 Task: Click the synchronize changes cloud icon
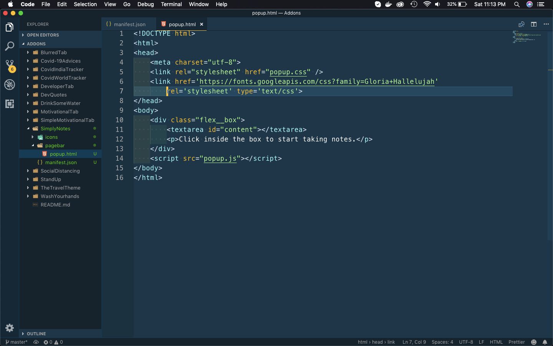(36, 342)
